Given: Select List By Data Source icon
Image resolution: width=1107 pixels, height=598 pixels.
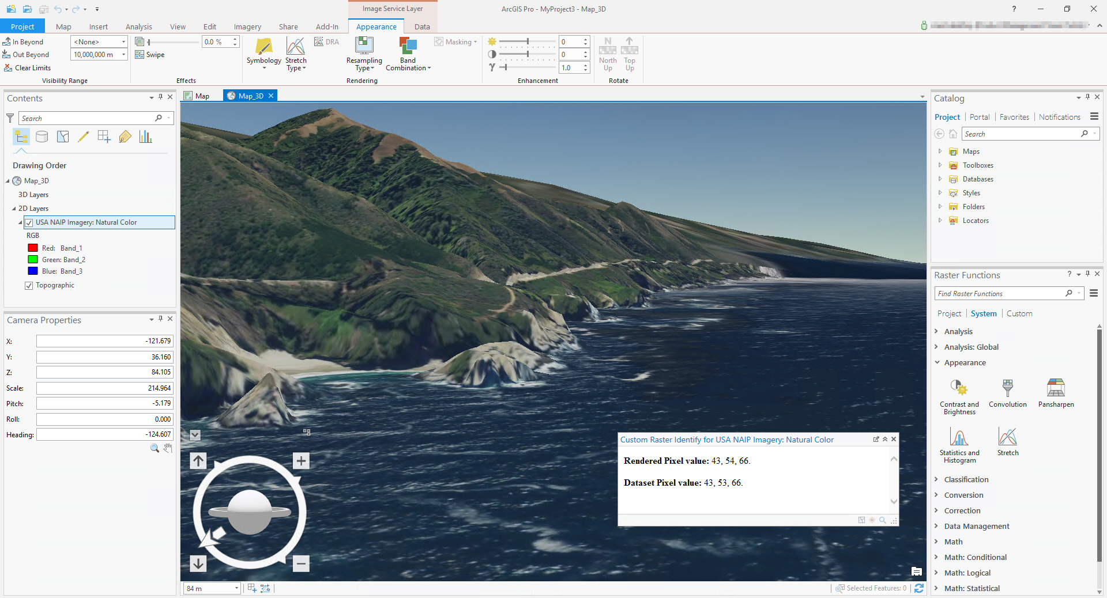Looking at the screenshot, I should [x=42, y=137].
